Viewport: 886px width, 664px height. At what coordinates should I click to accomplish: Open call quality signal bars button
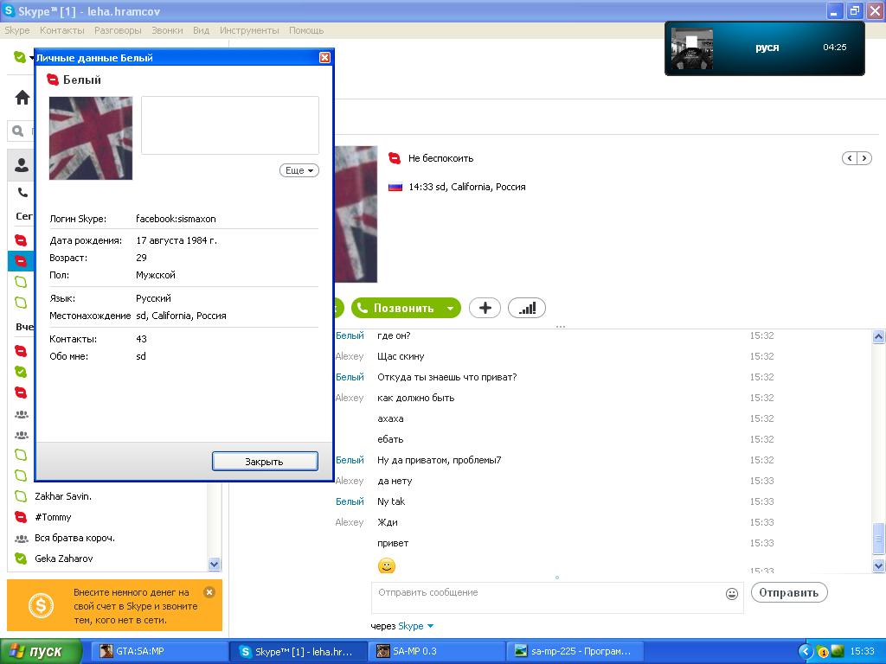pyautogui.click(x=527, y=308)
